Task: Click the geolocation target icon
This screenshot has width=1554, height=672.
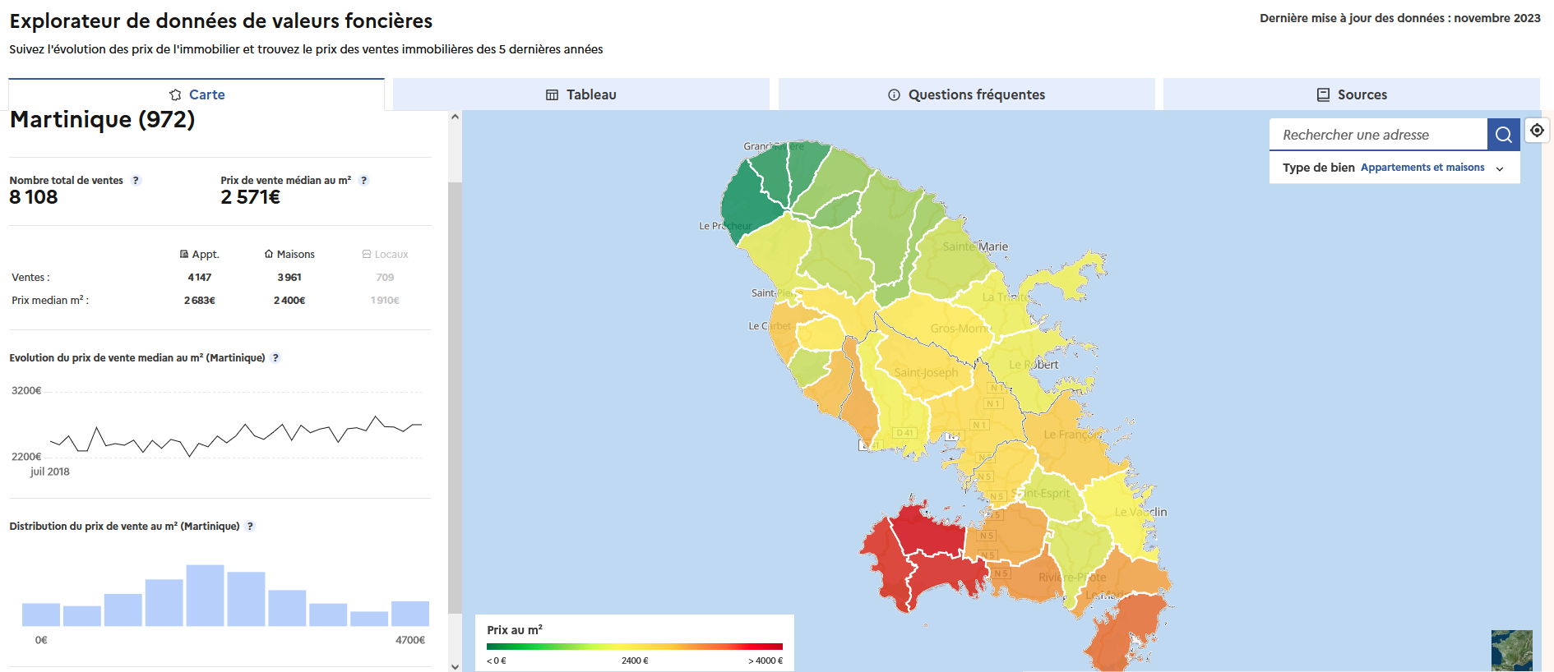Action: (x=1537, y=131)
